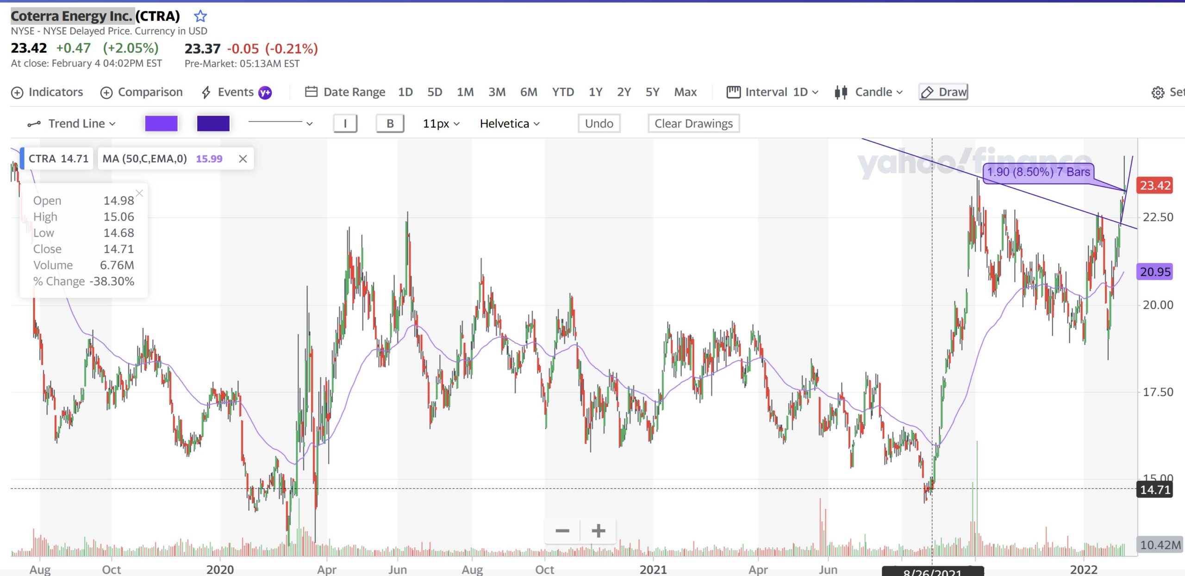Add CTRA to watchlist with star icon
Screen dimensions: 1185x576
(200, 16)
